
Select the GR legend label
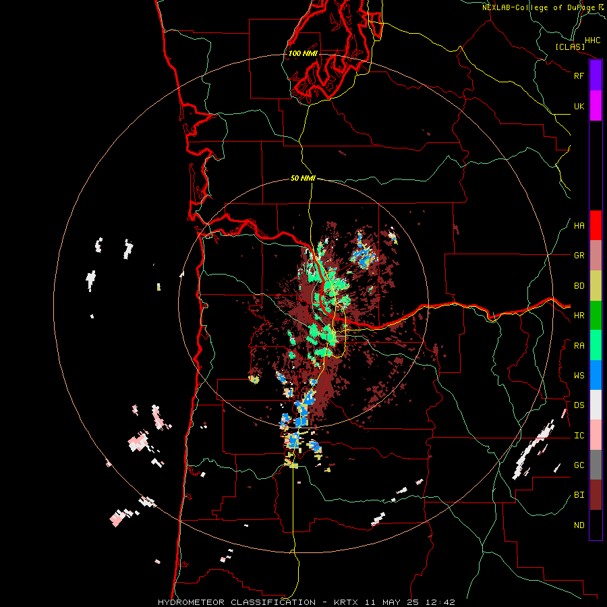[579, 256]
